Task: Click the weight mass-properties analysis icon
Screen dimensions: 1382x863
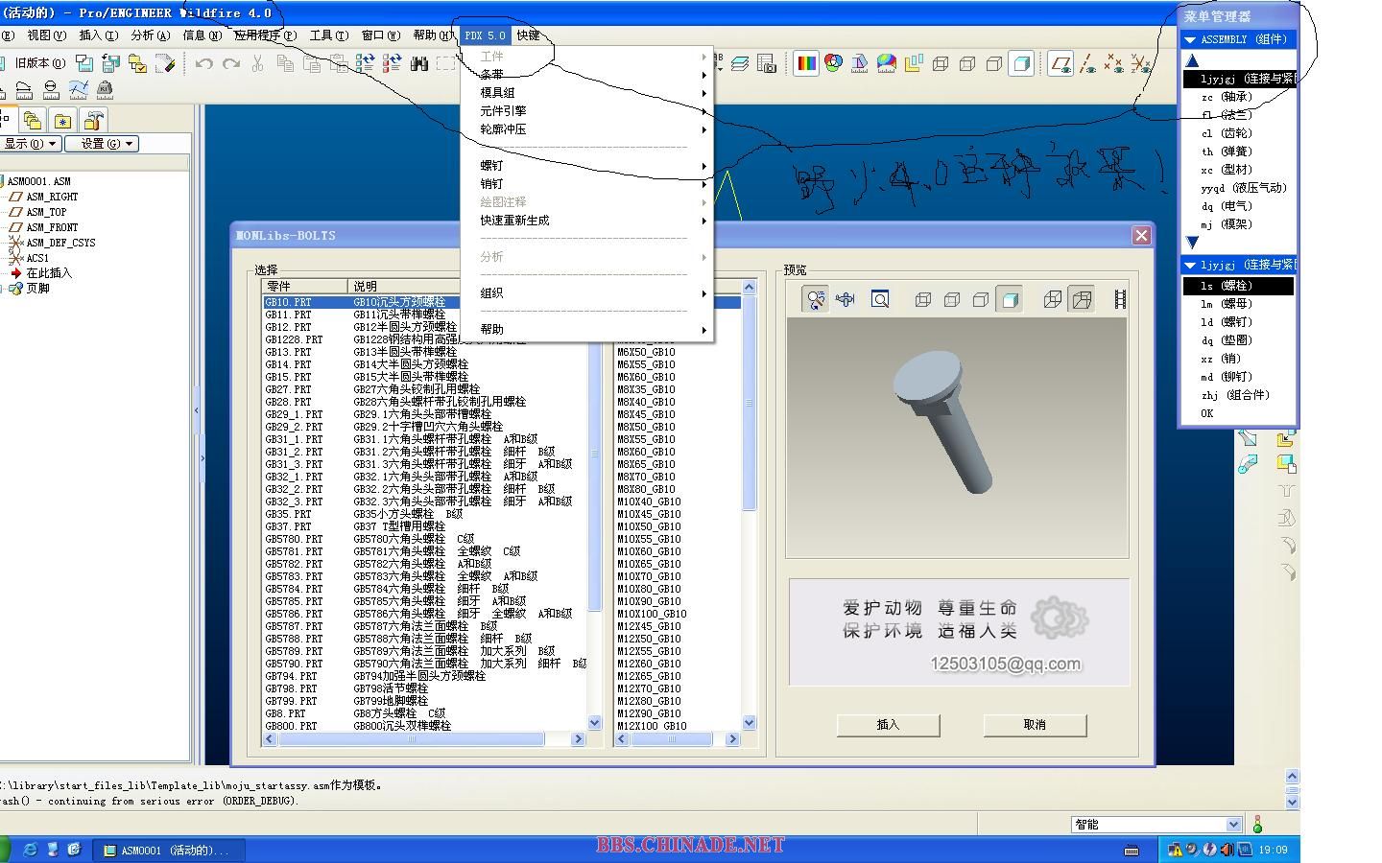Action: pos(105,90)
